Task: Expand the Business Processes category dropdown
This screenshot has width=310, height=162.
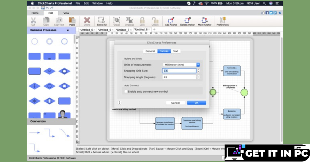Action: coord(68,30)
